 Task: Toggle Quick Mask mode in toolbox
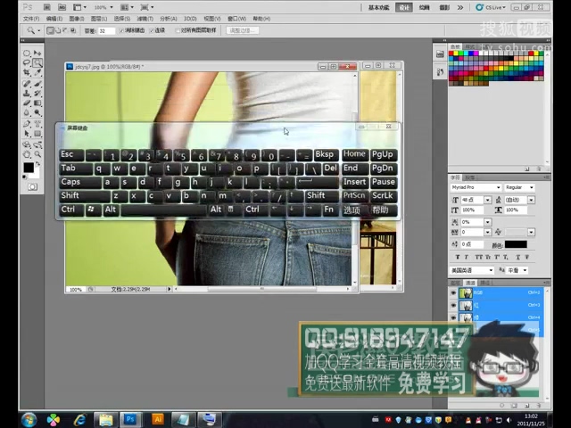coord(32,186)
